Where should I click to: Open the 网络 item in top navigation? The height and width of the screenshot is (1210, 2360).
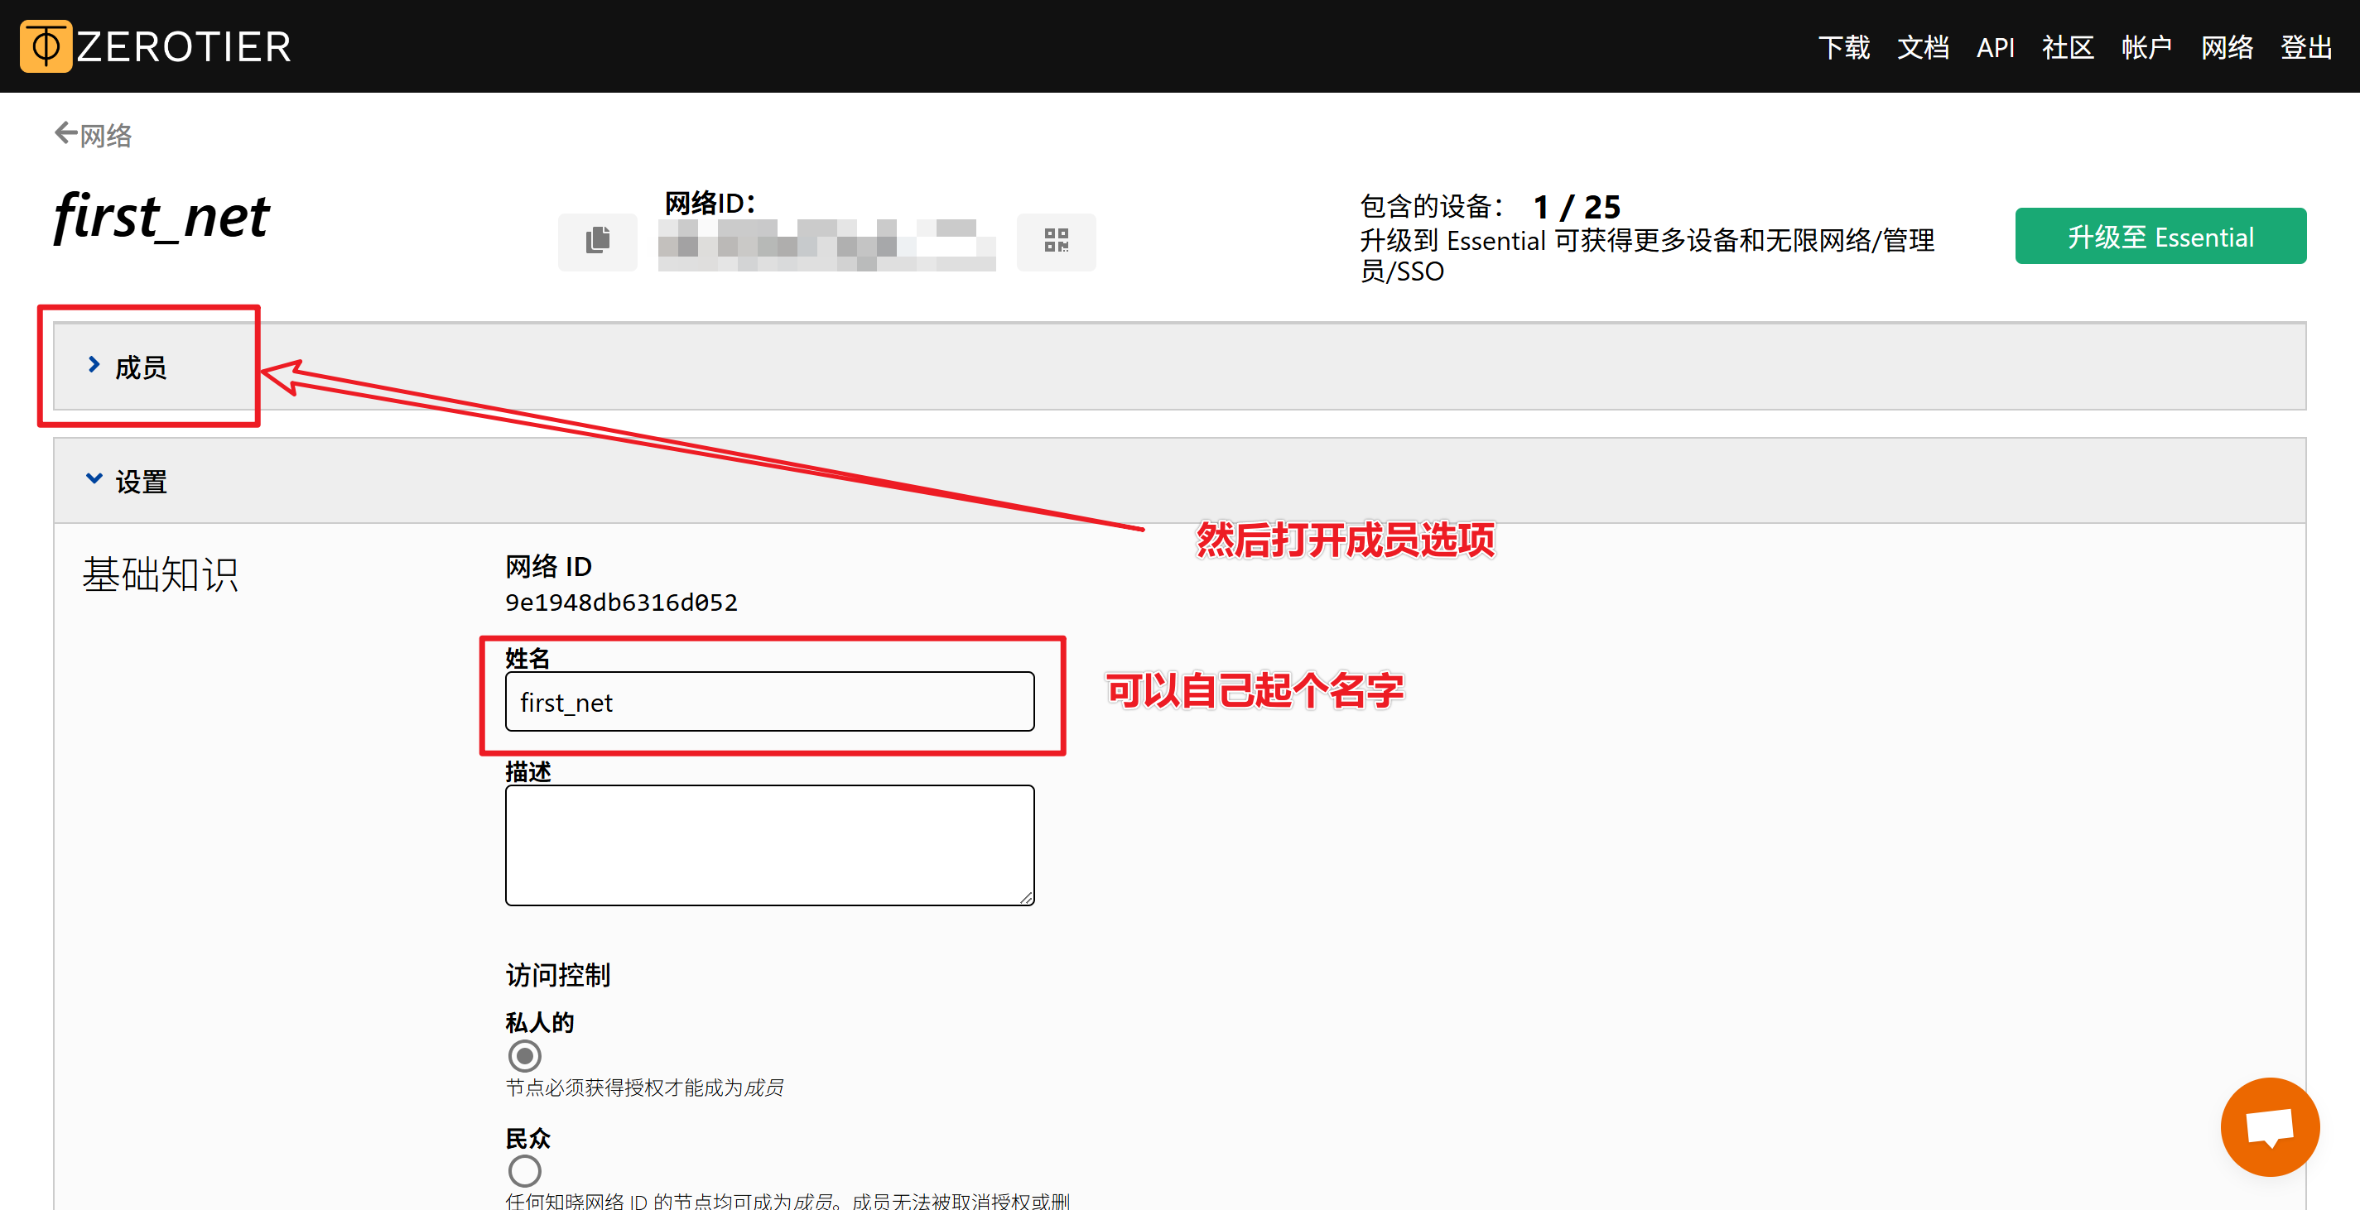(2226, 46)
